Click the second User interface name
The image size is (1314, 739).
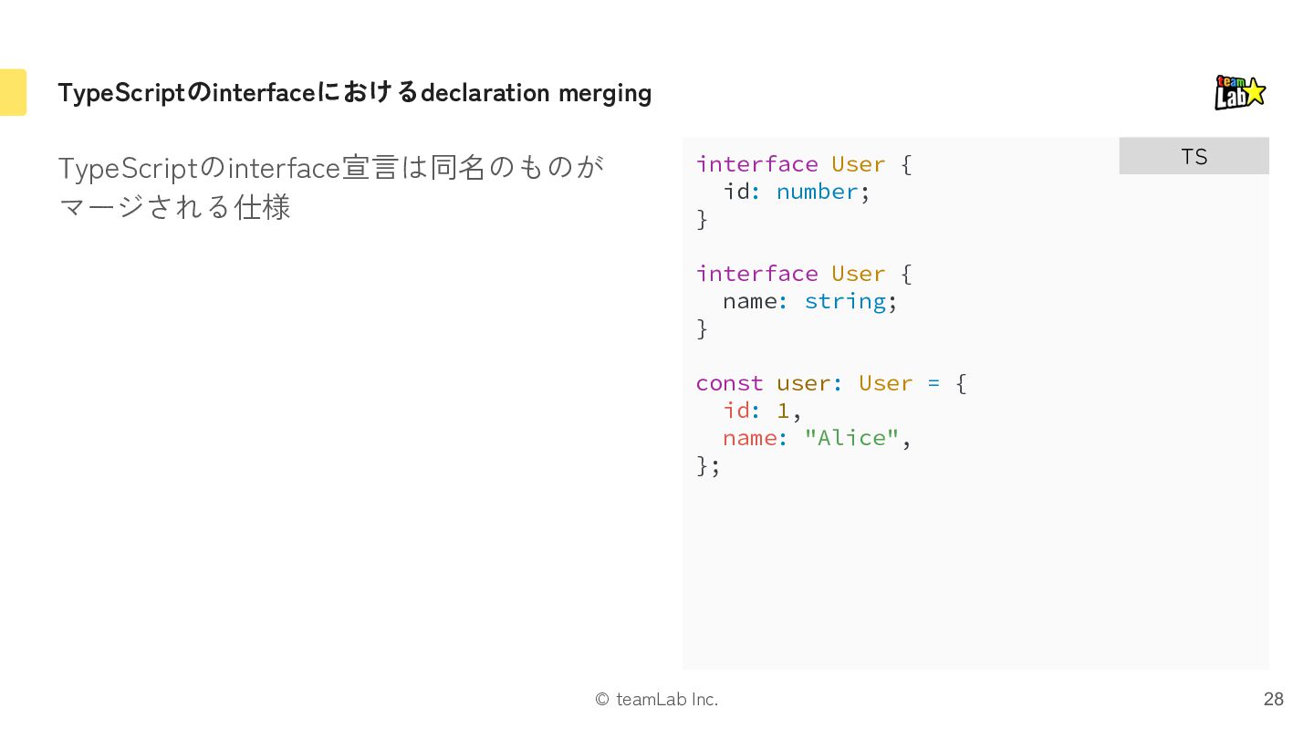(859, 274)
